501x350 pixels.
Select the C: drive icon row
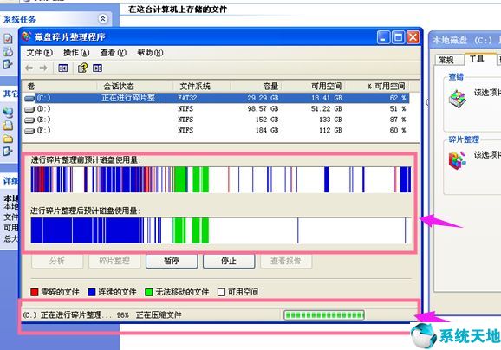(x=216, y=98)
